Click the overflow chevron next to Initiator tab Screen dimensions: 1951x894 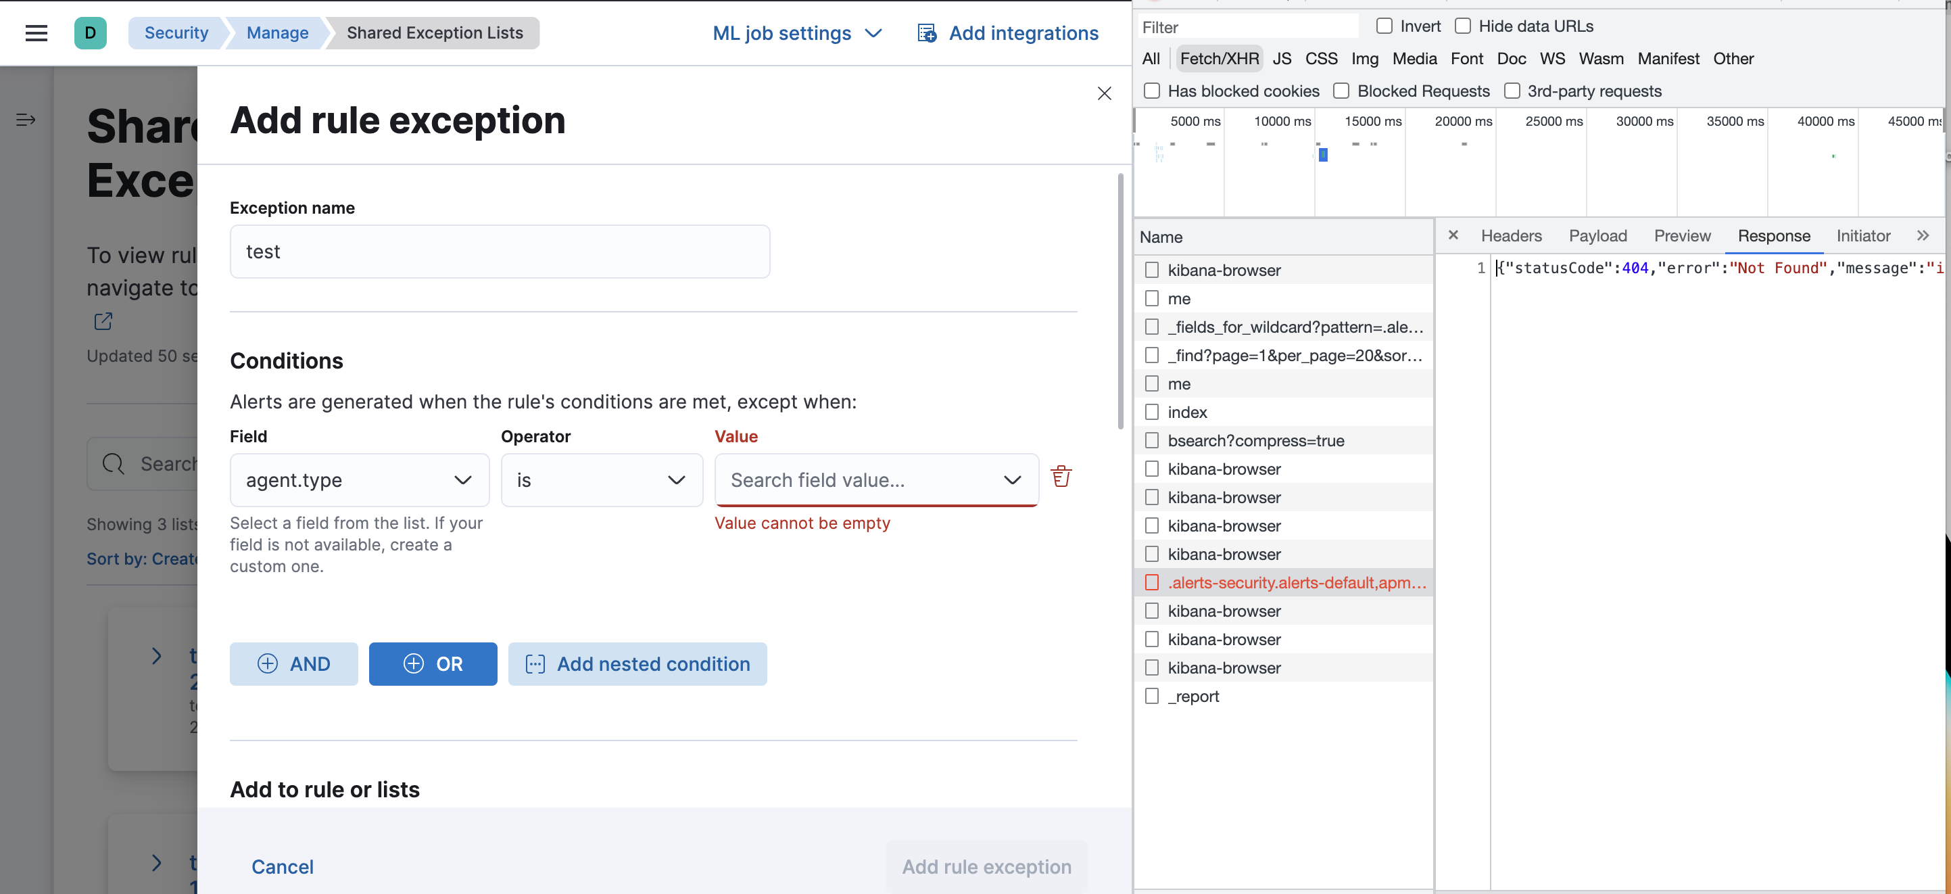[x=1923, y=235]
